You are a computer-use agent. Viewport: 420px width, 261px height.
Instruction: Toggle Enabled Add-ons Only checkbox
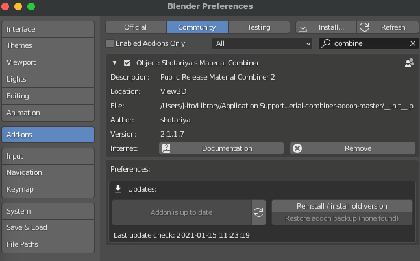pyautogui.click(x=110, y=43)
